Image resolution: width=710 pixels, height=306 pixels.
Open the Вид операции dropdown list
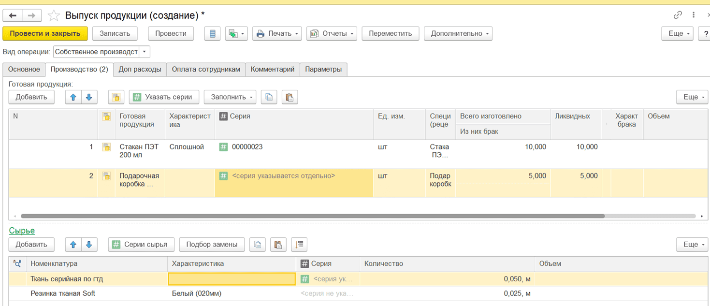[145, 52]
